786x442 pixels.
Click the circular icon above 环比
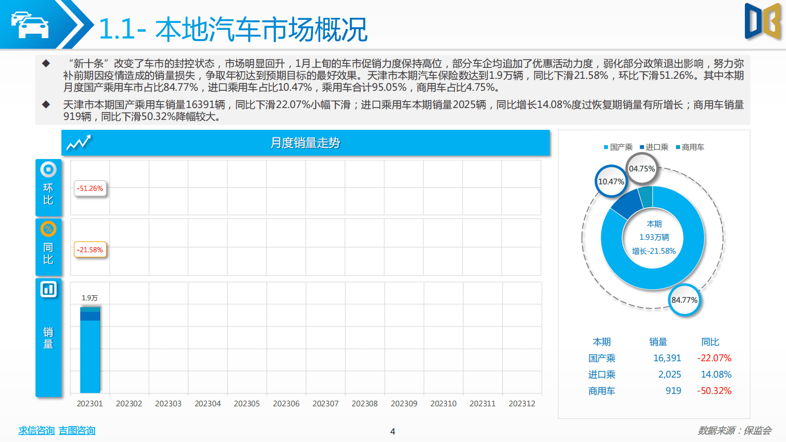[x=48, y=169]
